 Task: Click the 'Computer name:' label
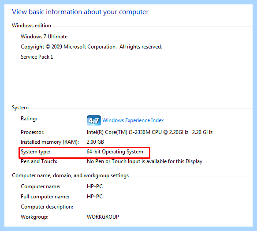(41, 186)
